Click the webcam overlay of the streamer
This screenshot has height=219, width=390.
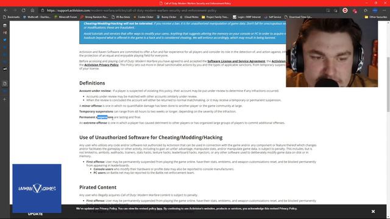(331, 53)
